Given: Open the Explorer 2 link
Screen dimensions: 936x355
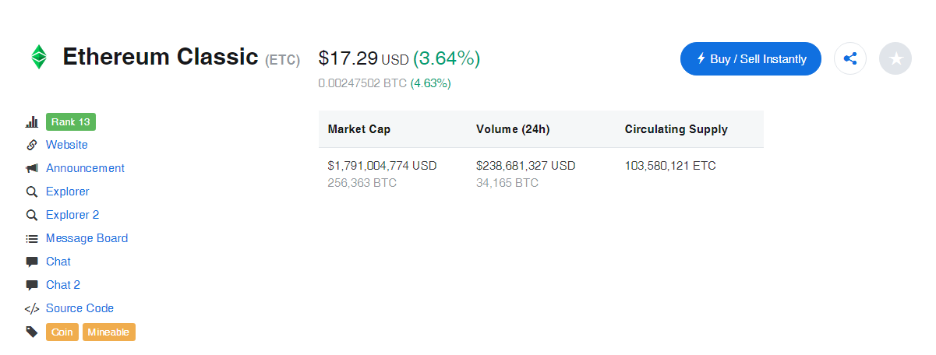Looking at the screenshot, I should point(72,215).
